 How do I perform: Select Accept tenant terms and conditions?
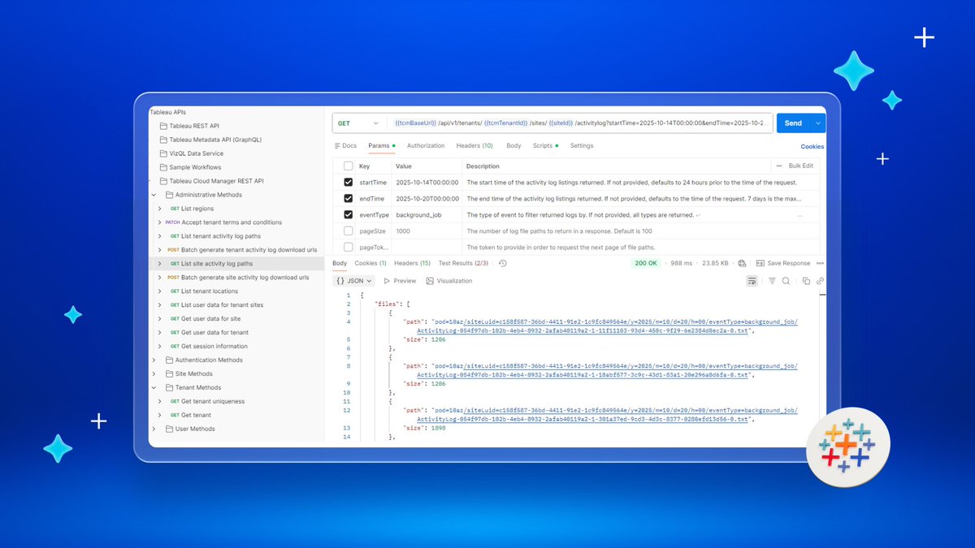point(232,222)
